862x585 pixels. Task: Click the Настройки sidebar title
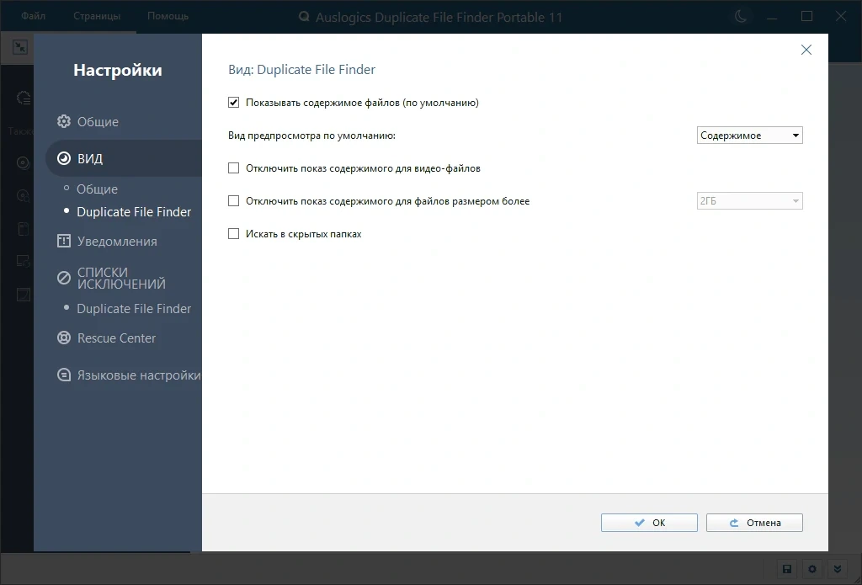118,71
